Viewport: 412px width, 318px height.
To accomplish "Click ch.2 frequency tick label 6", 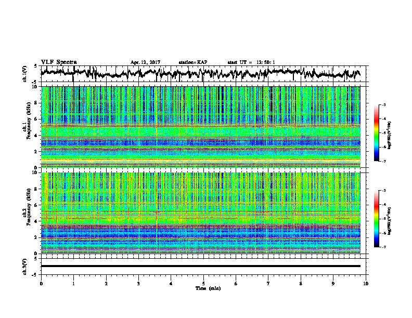I will click(36, 205).
